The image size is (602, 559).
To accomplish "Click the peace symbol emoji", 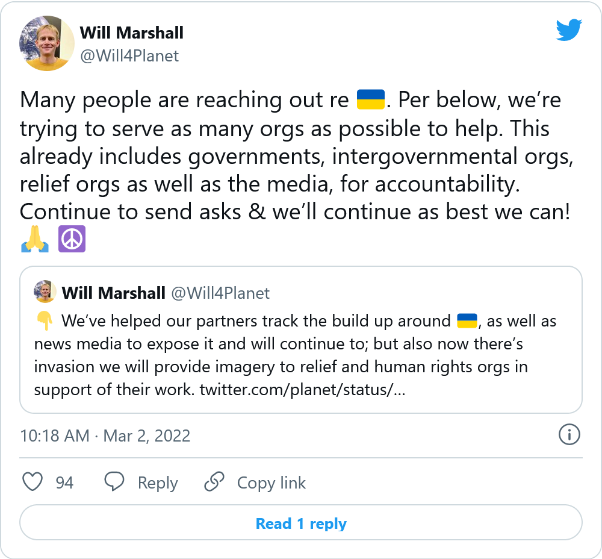I will coord(72,240).
